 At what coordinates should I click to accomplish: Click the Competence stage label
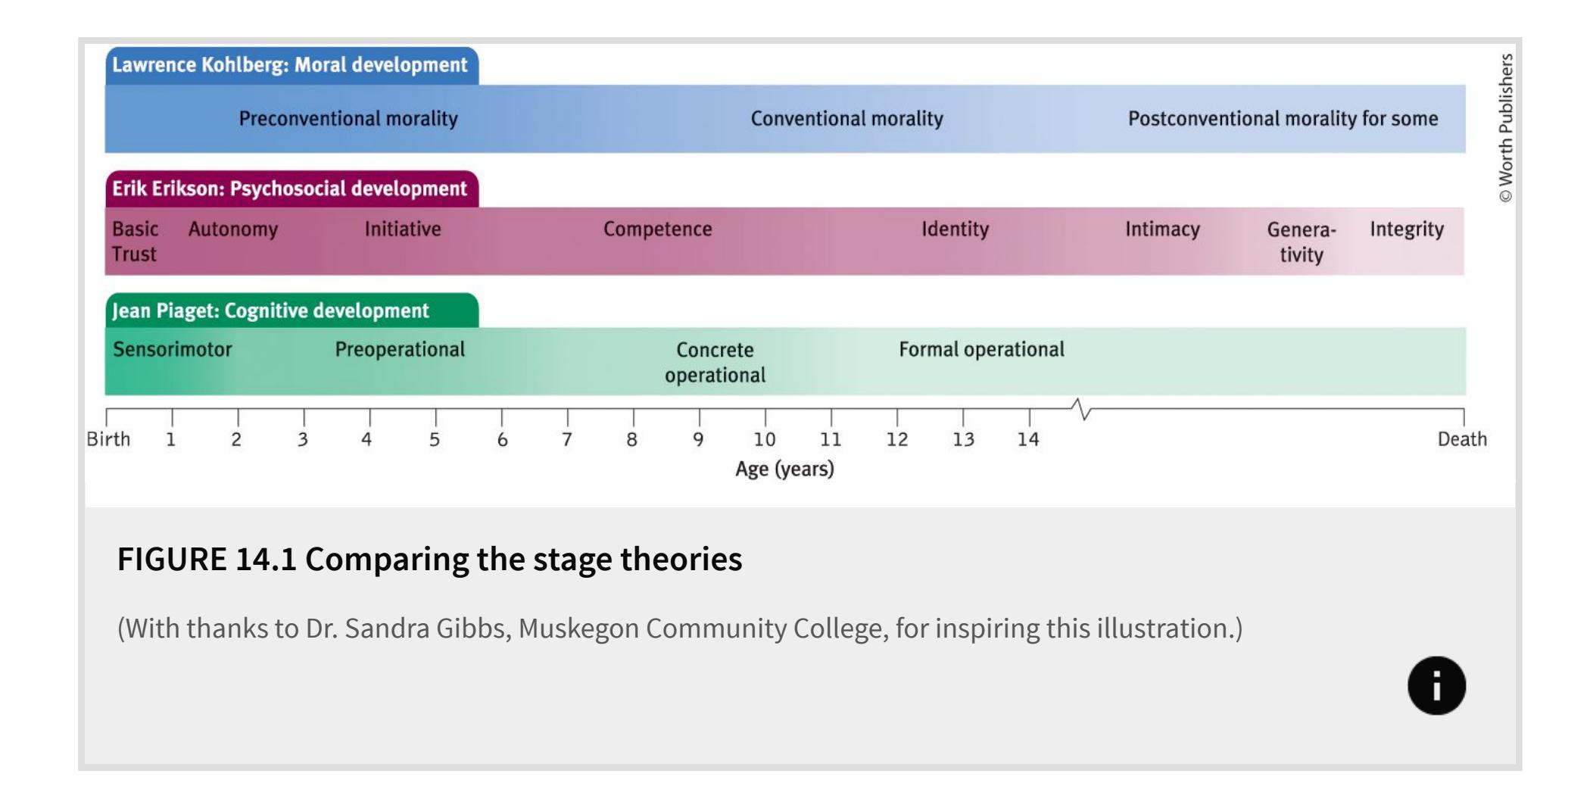657,229
